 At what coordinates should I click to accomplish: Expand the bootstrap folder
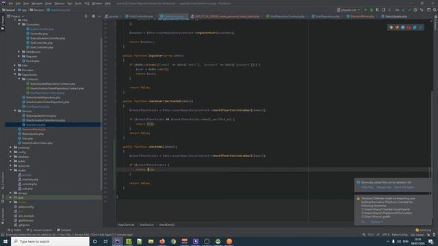point(11,148)
